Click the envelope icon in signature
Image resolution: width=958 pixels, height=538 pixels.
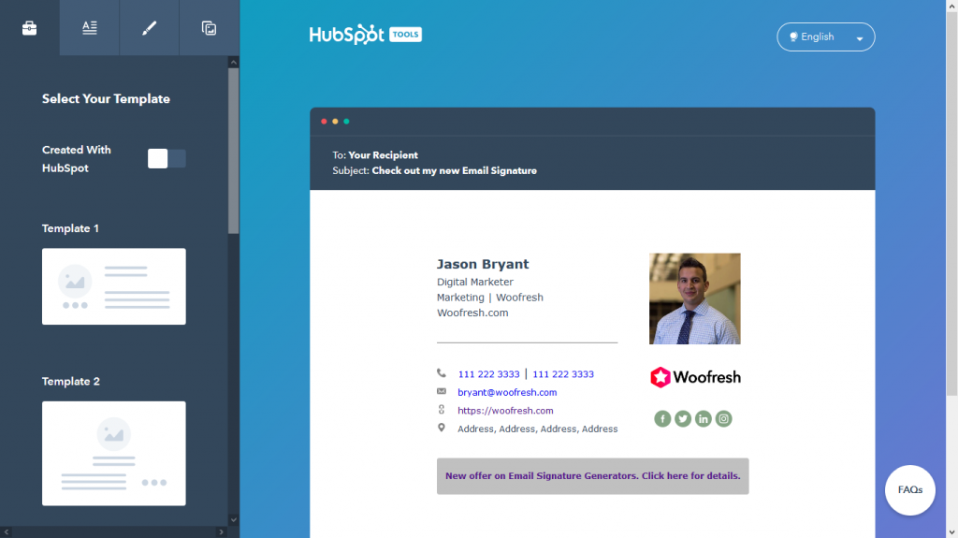click(x=442, y=391)
